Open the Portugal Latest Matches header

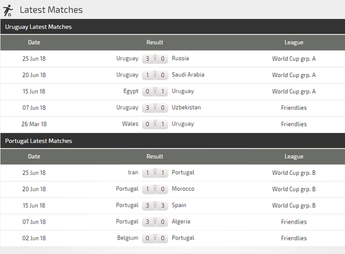coord(172,141)
